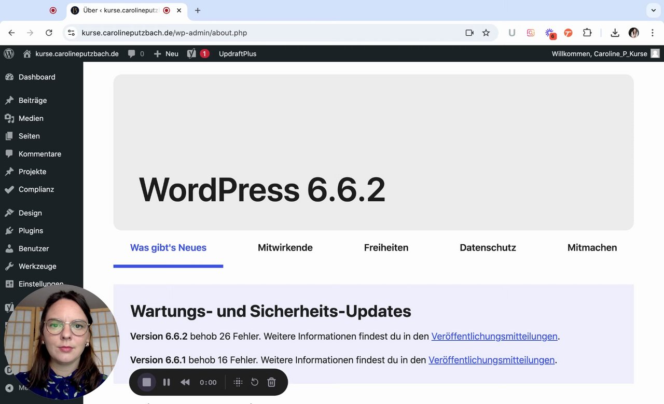Viewport: 664px width, 404px height.
Task: Go back in browser history
Action: [x=11, y=33]
